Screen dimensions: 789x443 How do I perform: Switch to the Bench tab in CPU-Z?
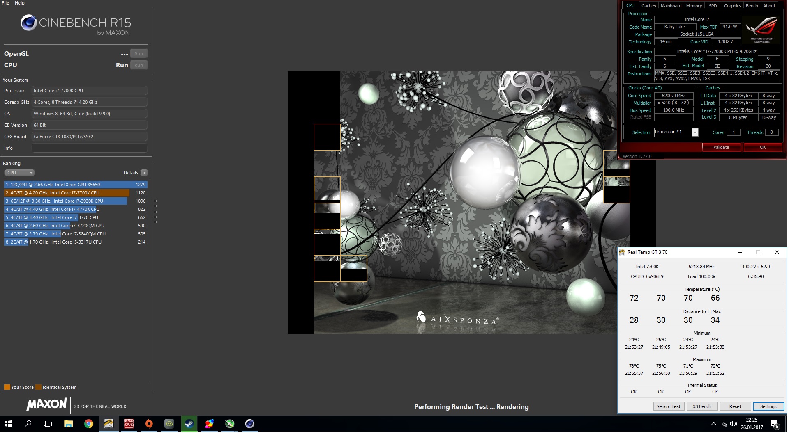752,6
